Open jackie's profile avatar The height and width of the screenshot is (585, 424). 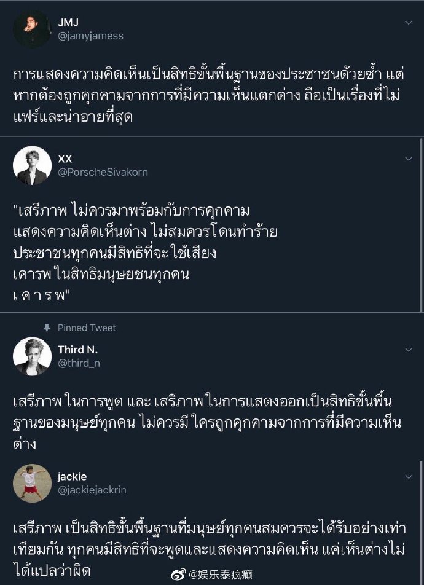(32, 485)
